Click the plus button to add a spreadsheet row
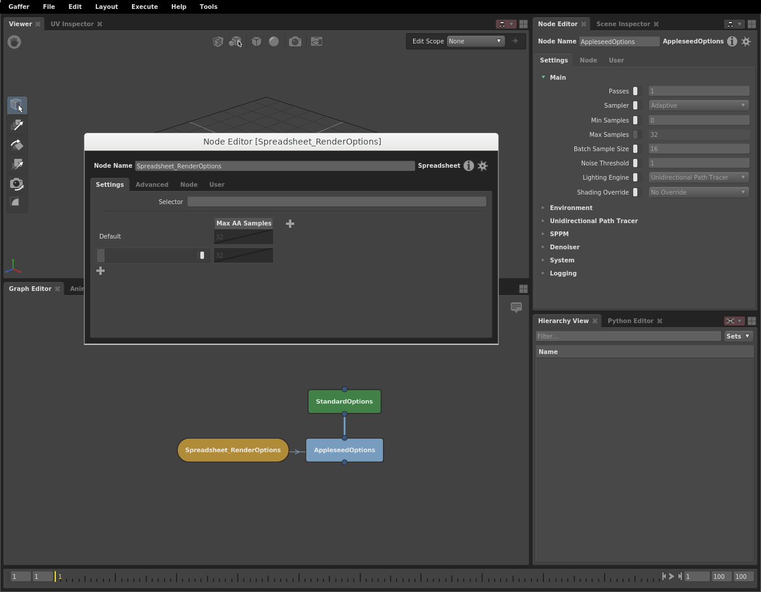The height and width of the screenshot is (592, 761). click(x=100, y=271)
